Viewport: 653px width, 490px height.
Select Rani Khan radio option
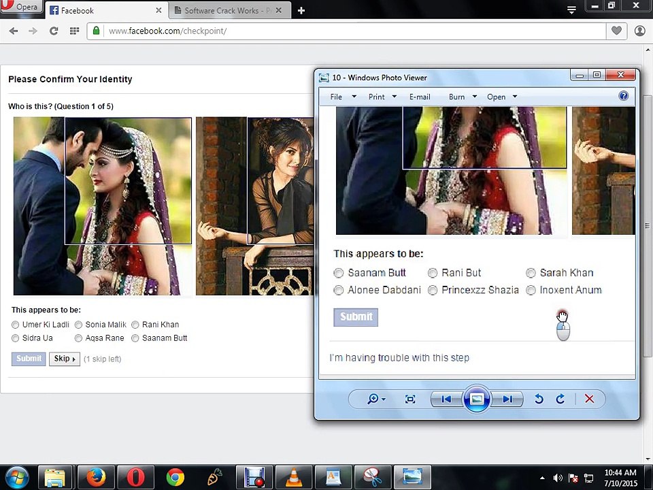coord(135,325)
